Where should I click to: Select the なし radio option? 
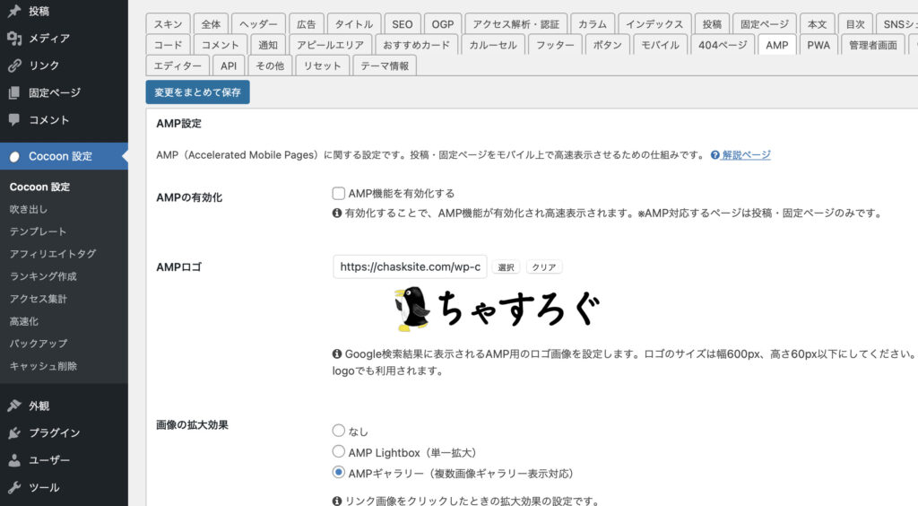coord(338,431)
